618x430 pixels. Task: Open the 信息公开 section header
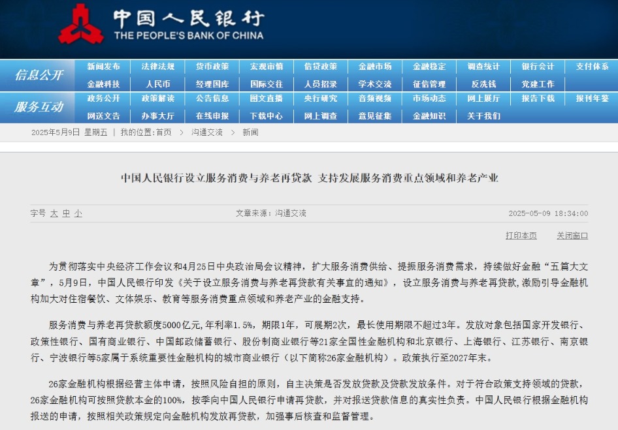(x=39, y=75)
